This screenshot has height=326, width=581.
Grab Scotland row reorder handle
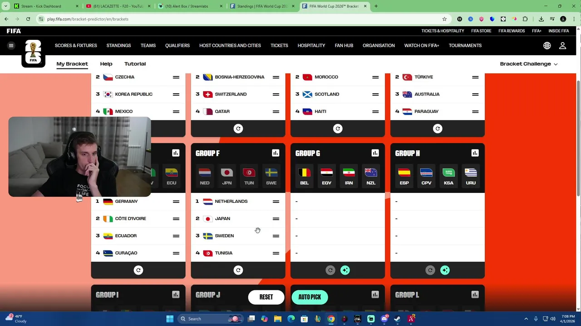(375, 94)
